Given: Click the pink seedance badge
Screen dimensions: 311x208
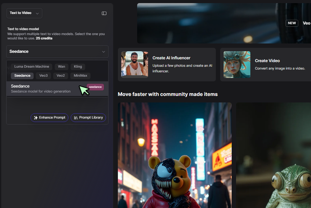Looking at the screenshot, I should click(x=95, y=87).
